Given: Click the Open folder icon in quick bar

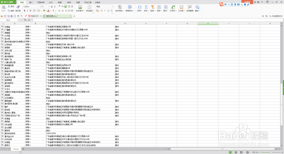Looking at the screenshot, I should [2, 16].
